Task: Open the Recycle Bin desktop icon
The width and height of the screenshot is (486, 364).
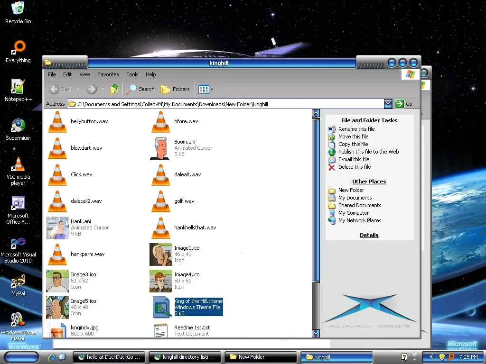Action: click(19, 13)
